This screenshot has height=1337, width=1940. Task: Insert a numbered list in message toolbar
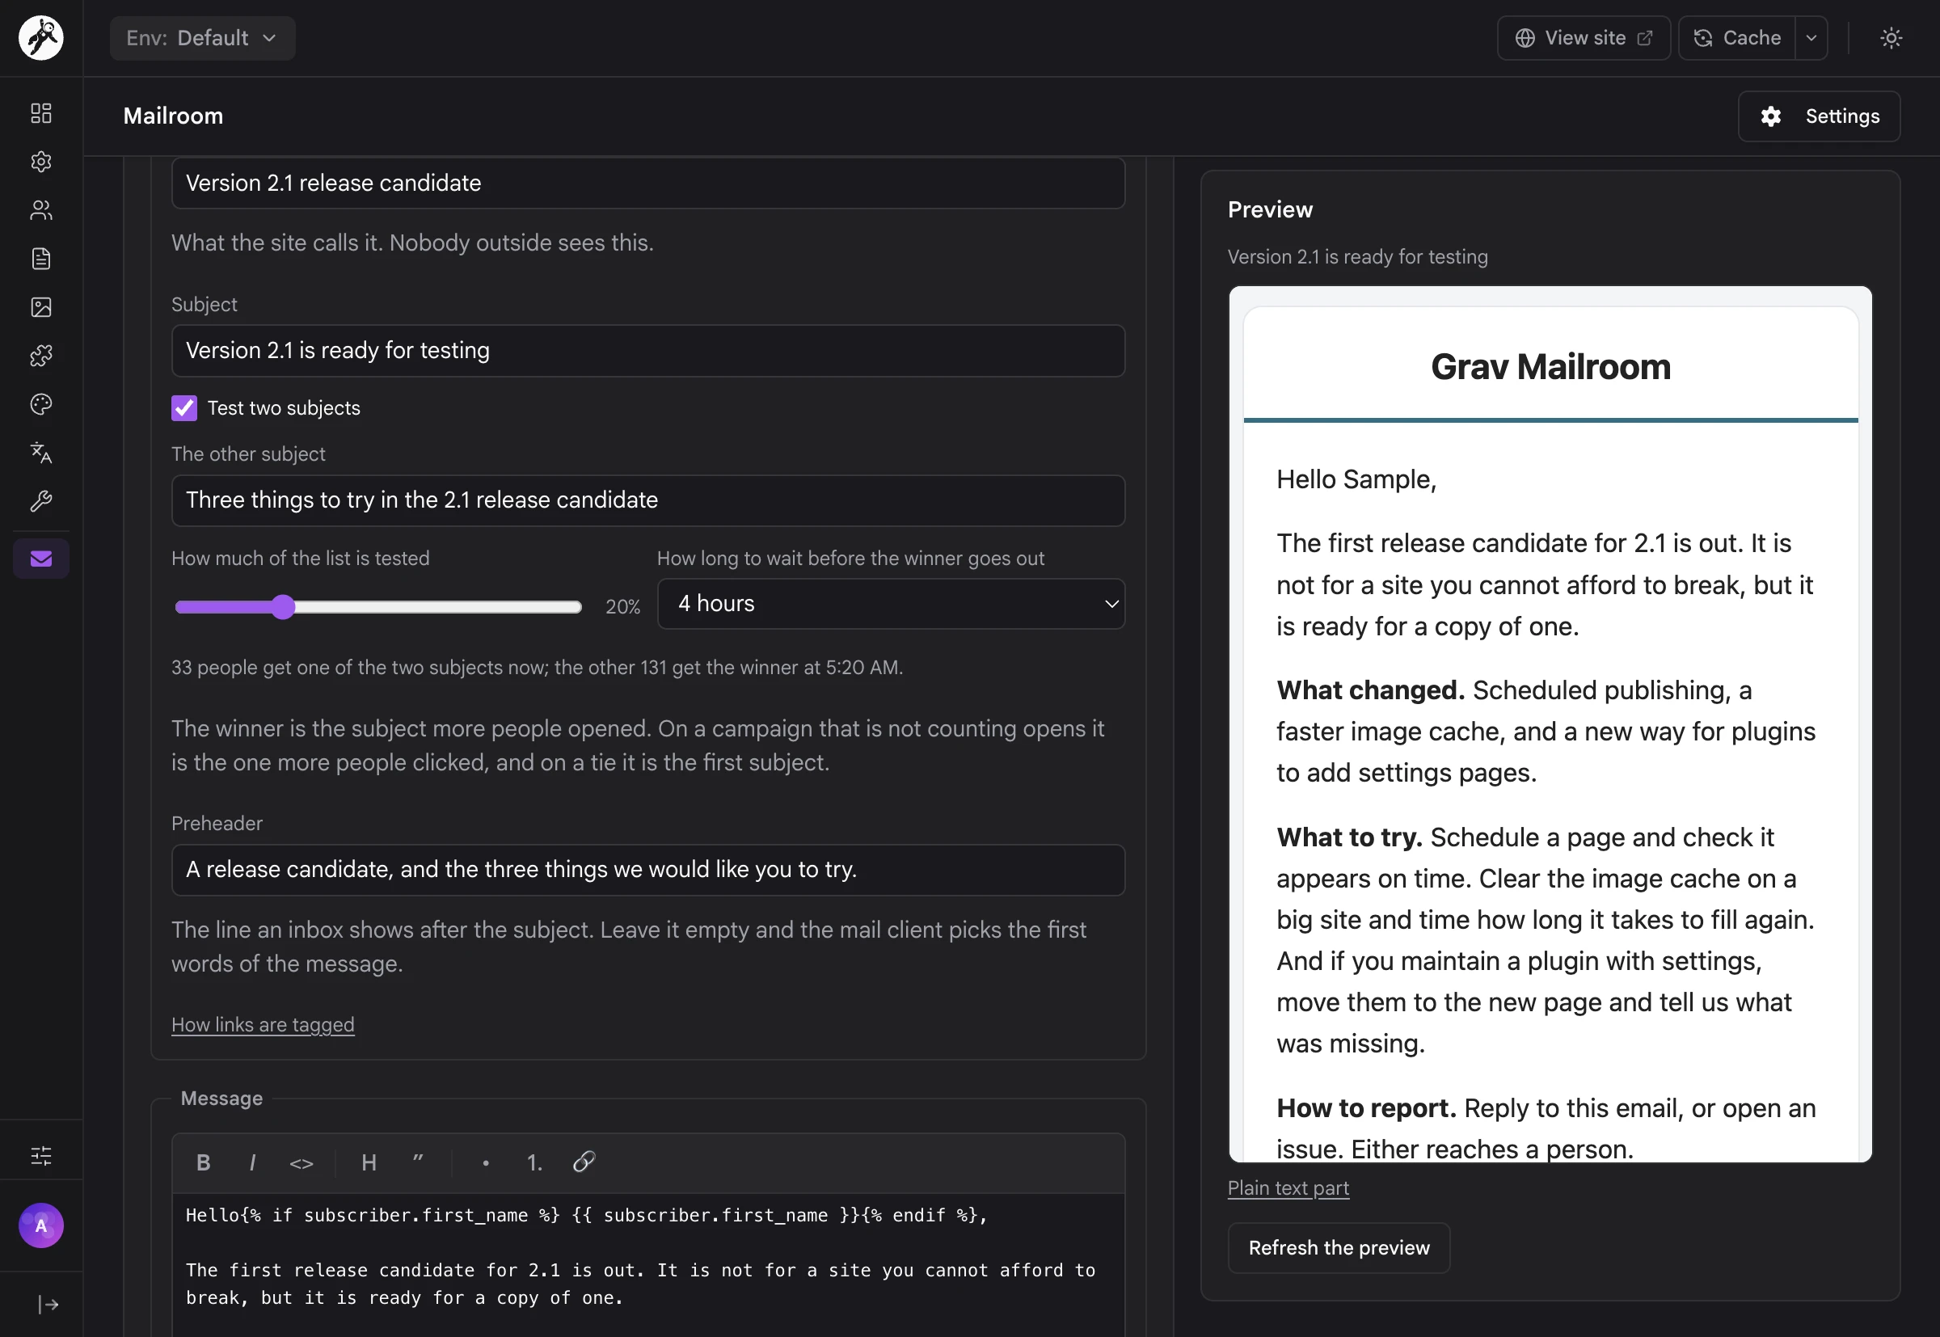coord(534,1162)
